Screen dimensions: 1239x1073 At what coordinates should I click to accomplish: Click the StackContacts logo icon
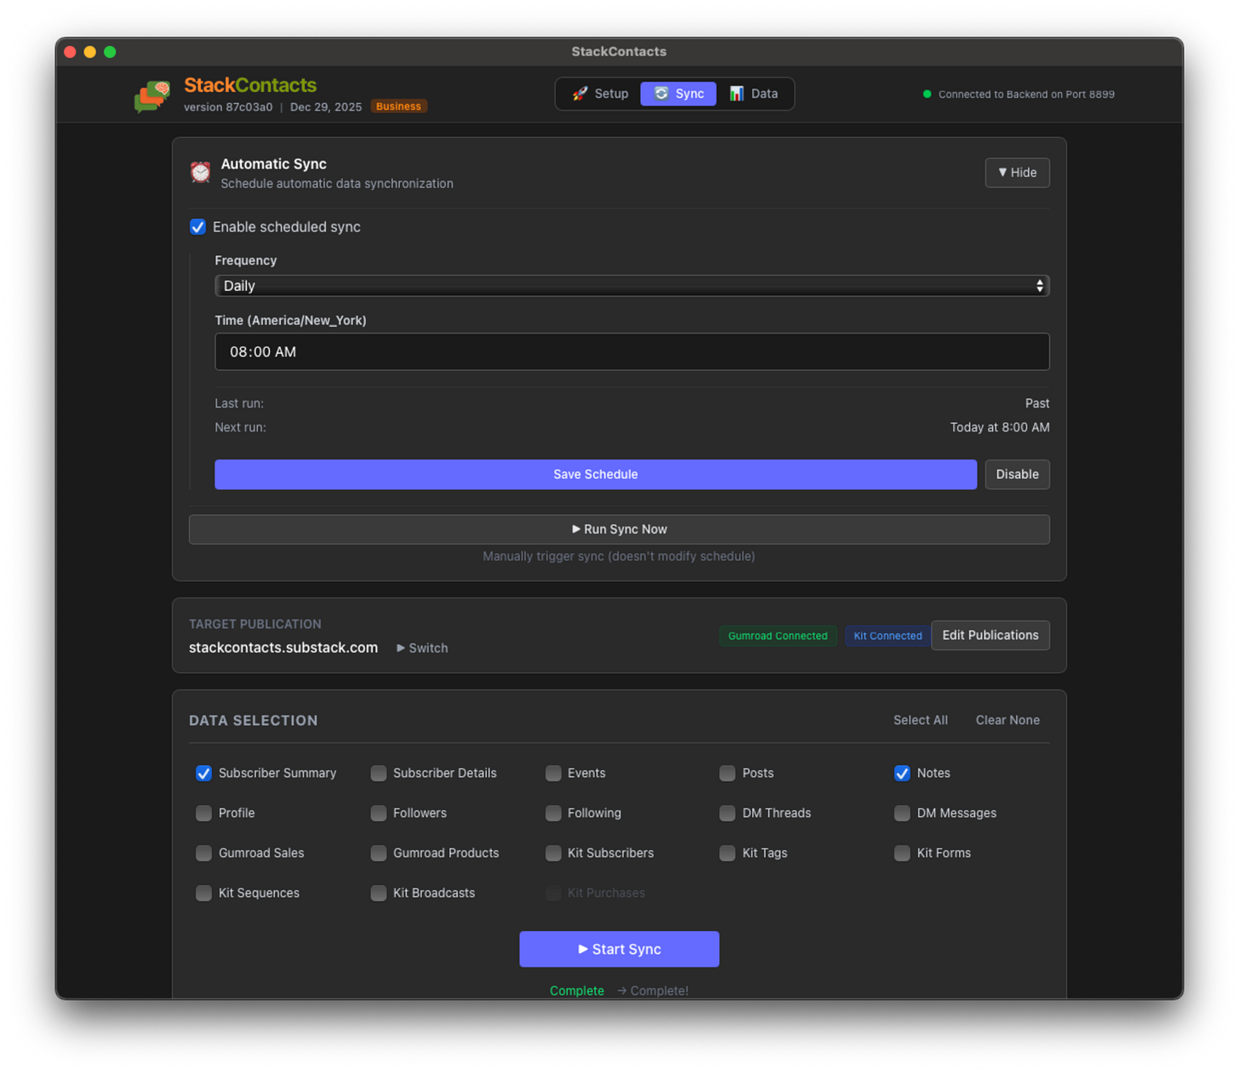point(152,96)
